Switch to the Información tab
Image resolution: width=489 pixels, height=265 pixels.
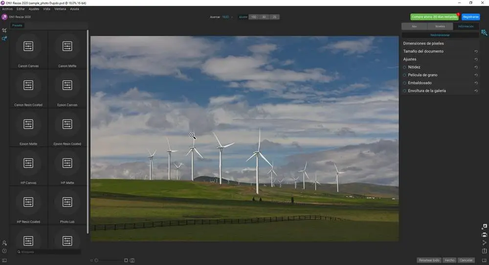click(x=466, y=26)
